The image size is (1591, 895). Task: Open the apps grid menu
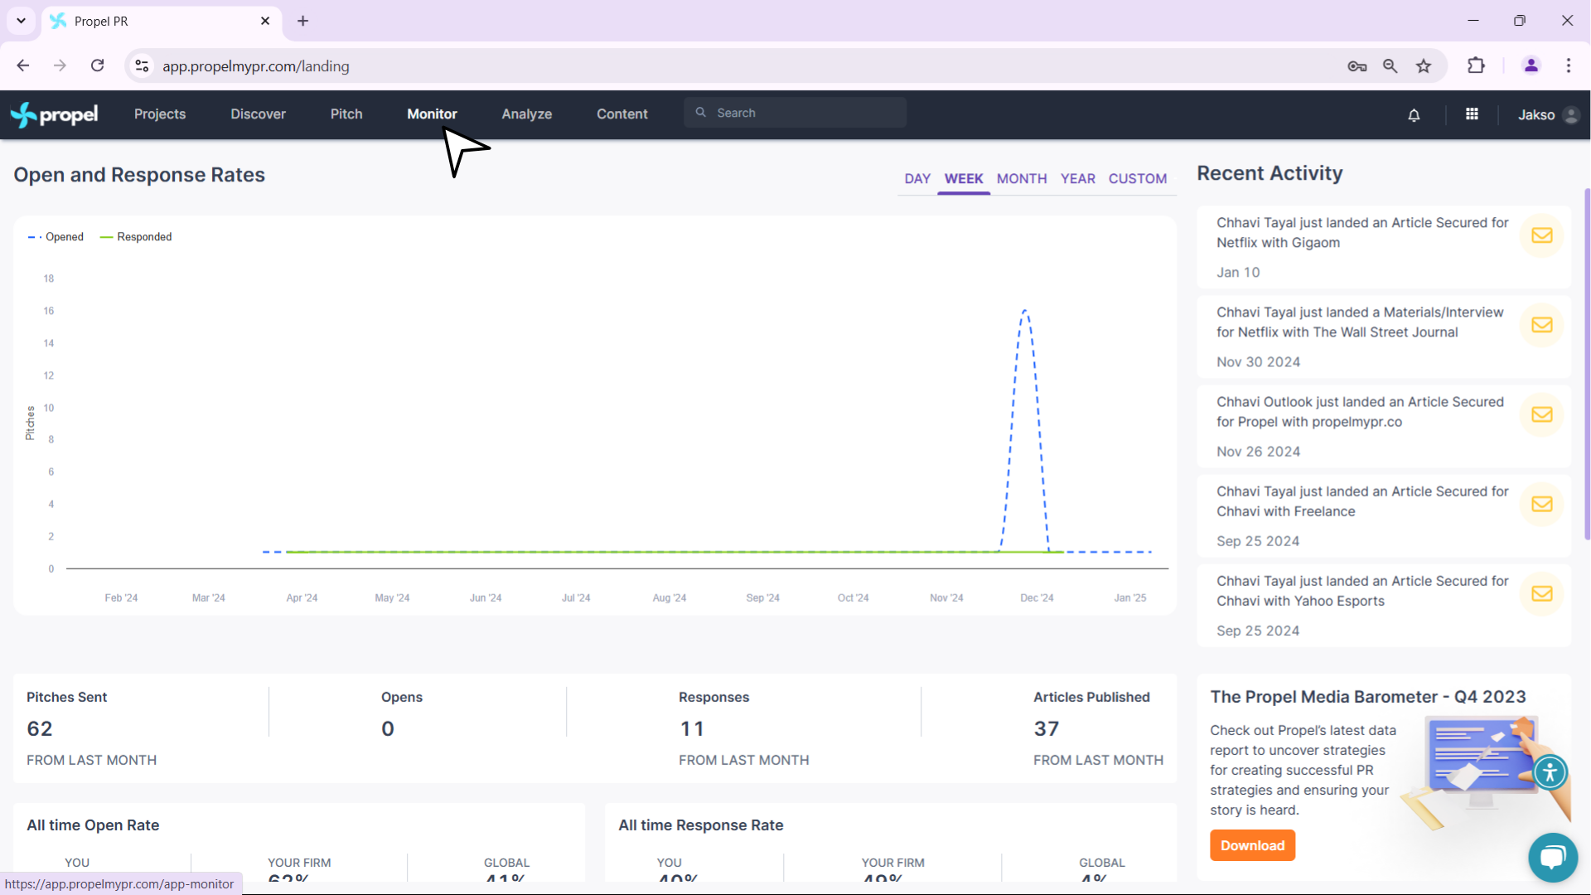pyautogui.click(x=1472, y=114)
